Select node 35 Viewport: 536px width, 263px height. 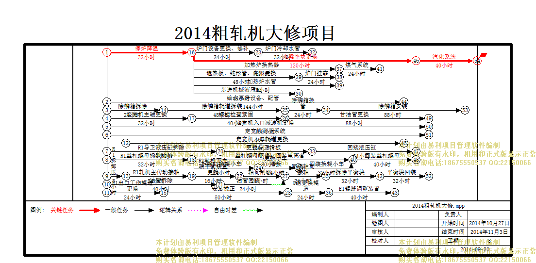(x=326, y=176)
